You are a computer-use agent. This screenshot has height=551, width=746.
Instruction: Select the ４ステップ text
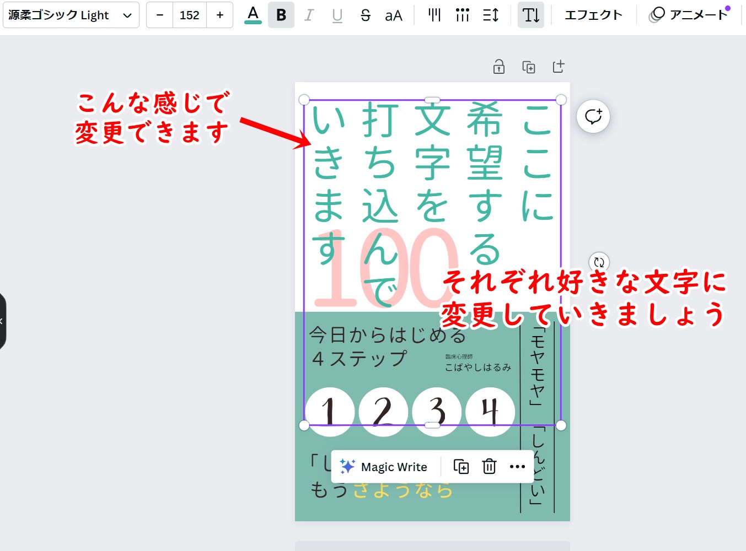click(x=359, y=359)
